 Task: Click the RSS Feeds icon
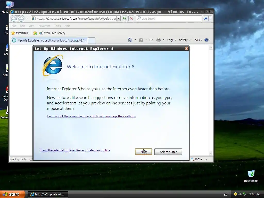[141, 40]
